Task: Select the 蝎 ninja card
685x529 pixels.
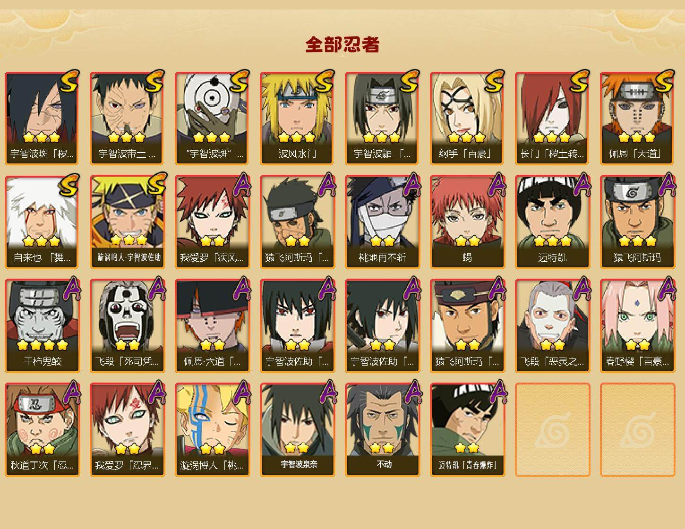Action: point(467,222)
